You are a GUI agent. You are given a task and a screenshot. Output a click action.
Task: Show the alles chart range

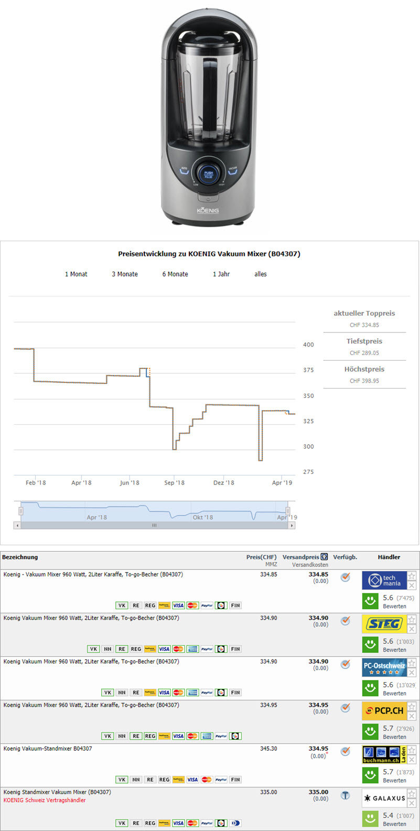[x=261, y=274]
